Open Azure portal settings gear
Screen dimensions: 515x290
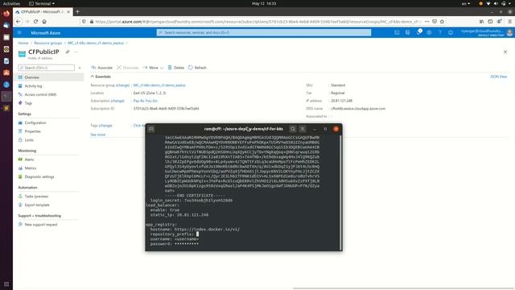(x=429, y=32)
